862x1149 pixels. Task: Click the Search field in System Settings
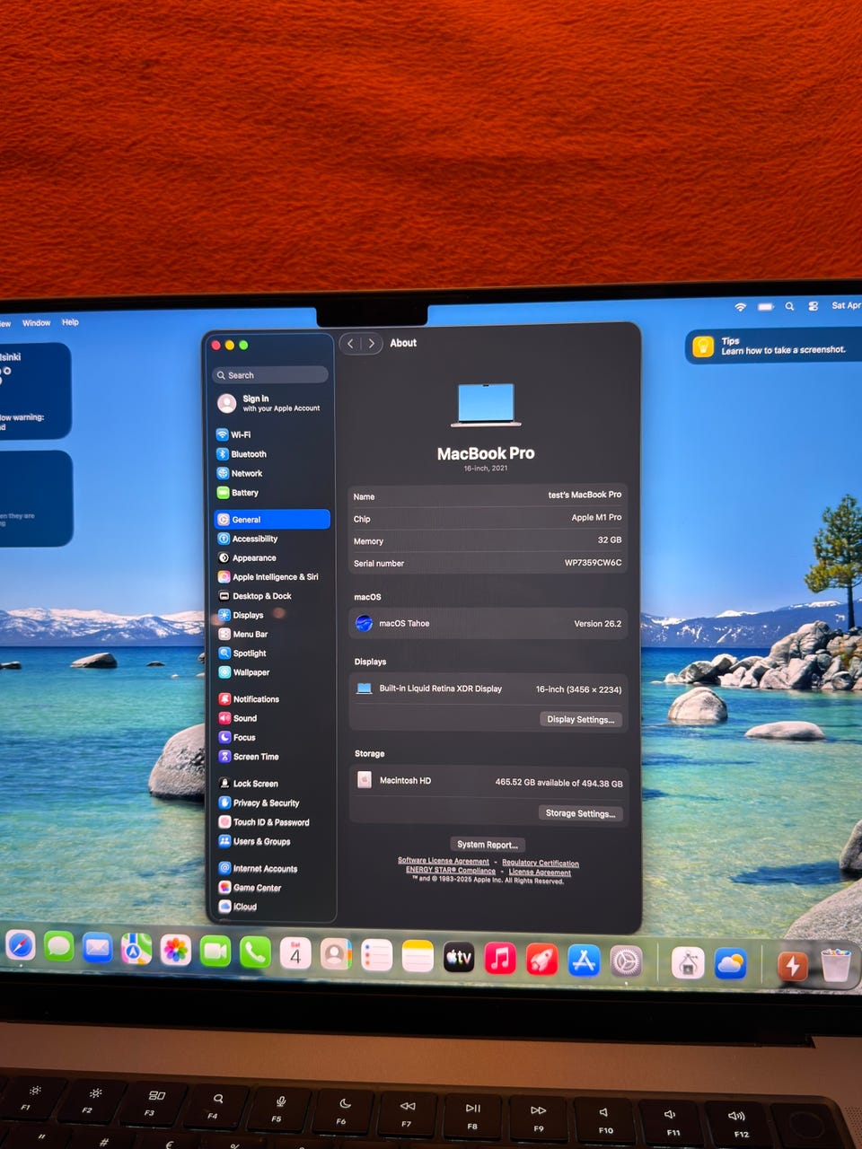point(270,375)
